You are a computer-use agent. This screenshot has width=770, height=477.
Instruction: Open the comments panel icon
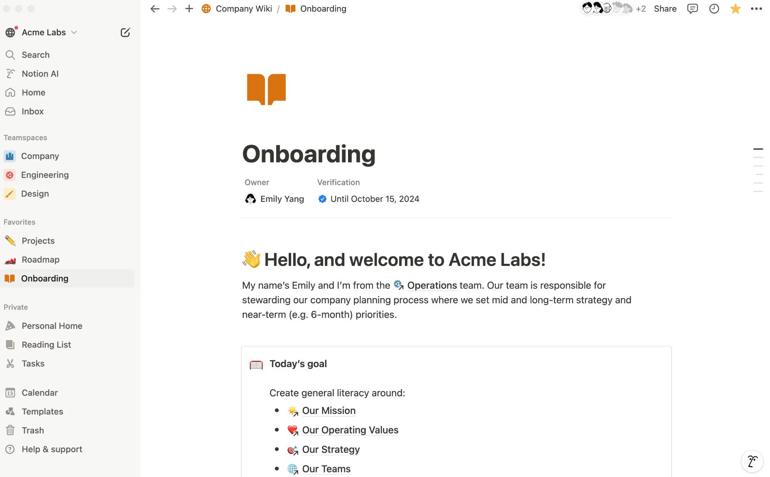coord(692,9)
